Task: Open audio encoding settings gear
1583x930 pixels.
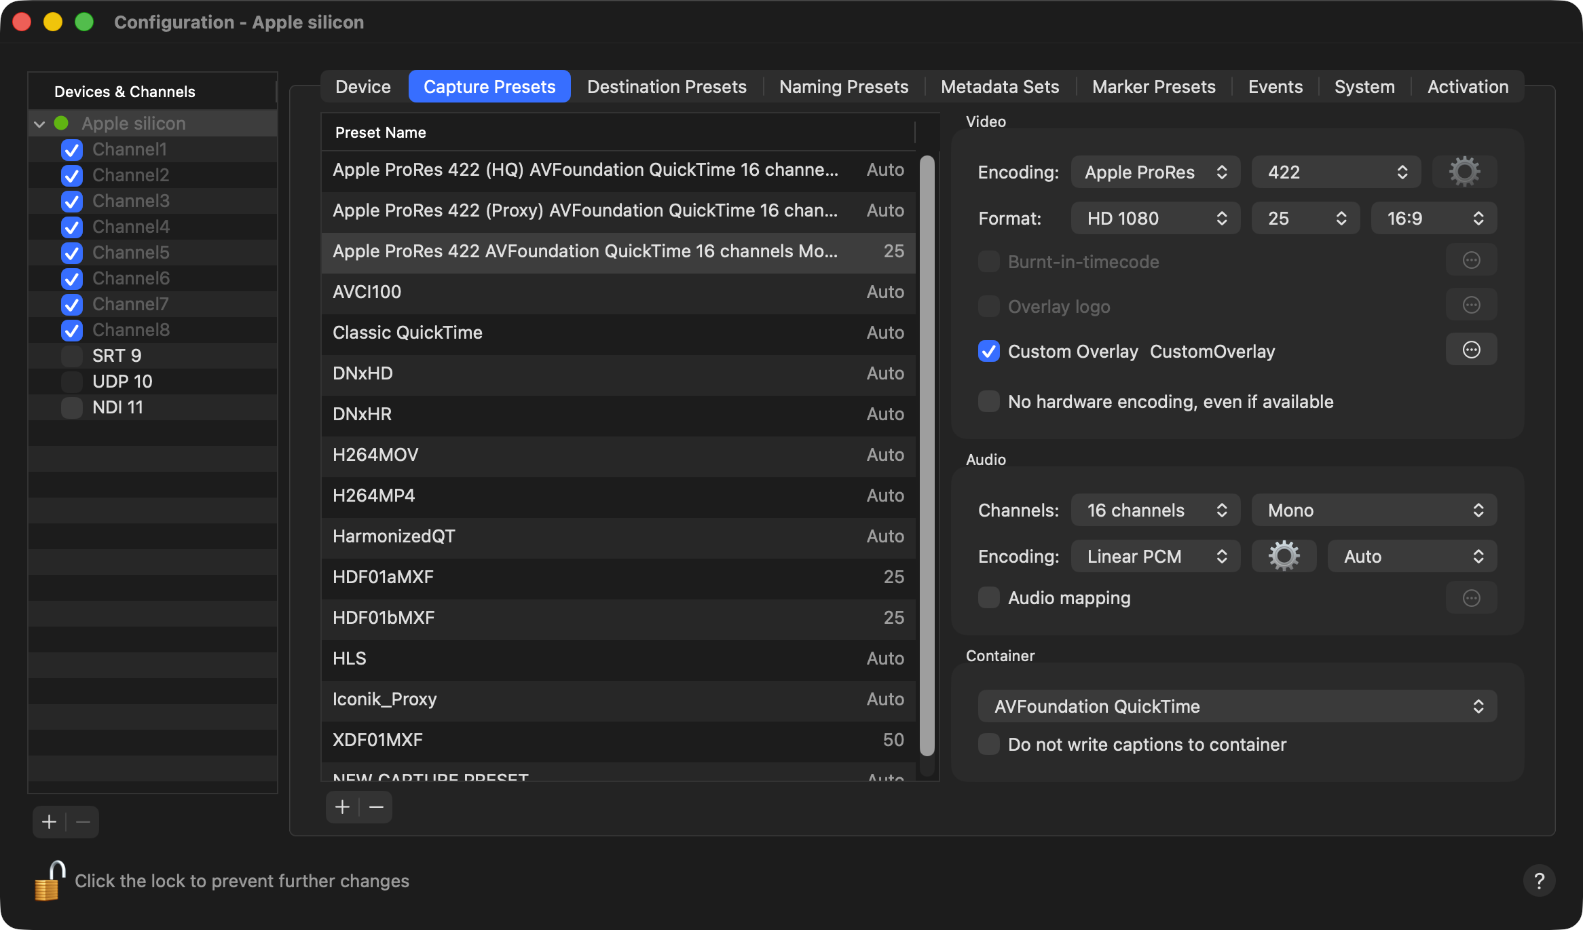Action: pos(1284,556)
